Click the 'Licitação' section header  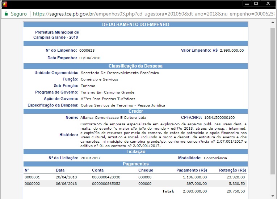click(136, 152)
